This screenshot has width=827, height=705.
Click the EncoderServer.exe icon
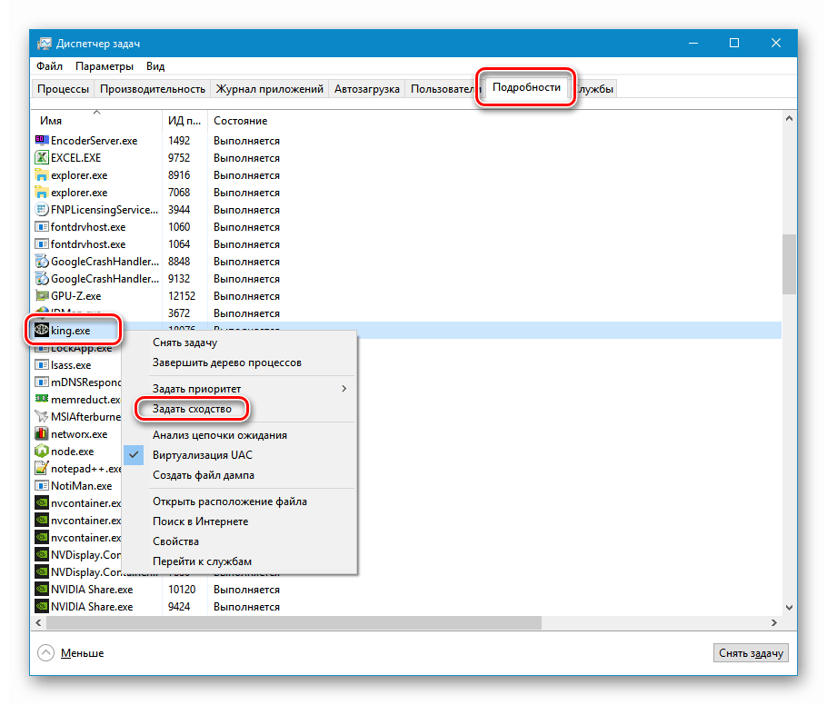click(x=42, y=140)
